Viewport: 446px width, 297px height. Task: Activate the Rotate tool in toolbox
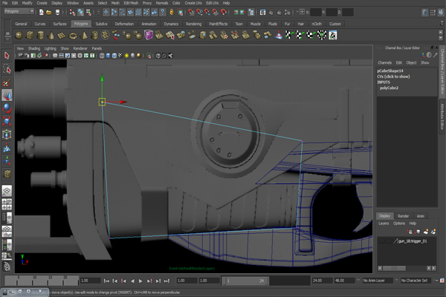7,108
